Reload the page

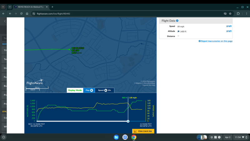(21, 14)
